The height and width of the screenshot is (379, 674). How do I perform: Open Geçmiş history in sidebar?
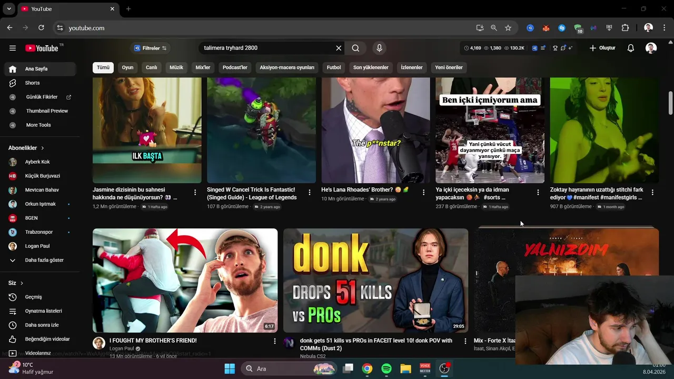40,297
